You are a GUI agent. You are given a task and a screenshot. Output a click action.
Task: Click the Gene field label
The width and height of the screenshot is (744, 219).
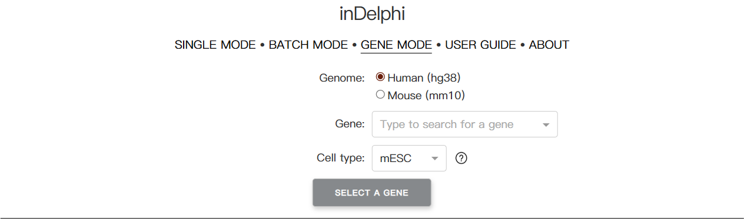click(x=350, y=124)
